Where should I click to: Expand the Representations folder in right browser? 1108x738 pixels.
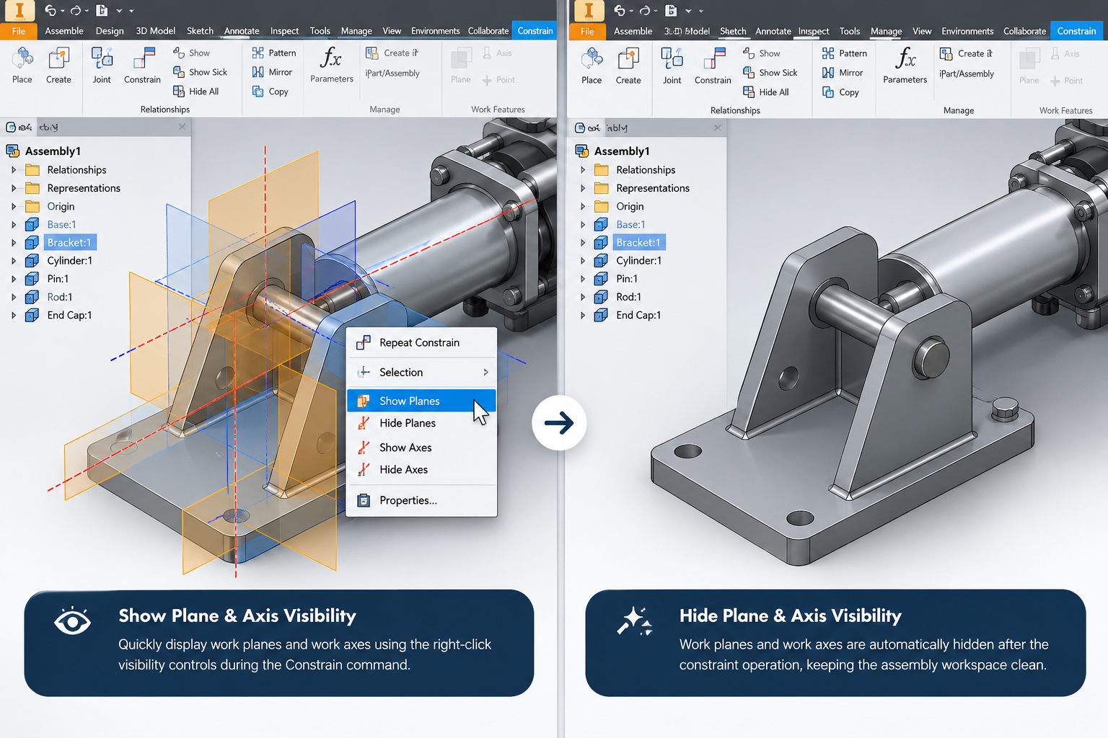[583, 188]
